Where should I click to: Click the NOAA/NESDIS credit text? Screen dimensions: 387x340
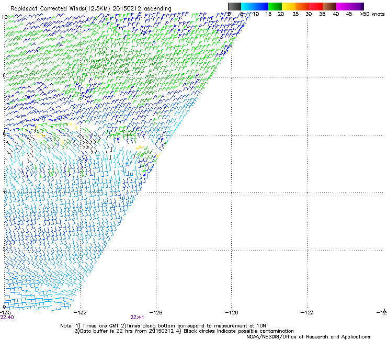(x=308, y=337)
